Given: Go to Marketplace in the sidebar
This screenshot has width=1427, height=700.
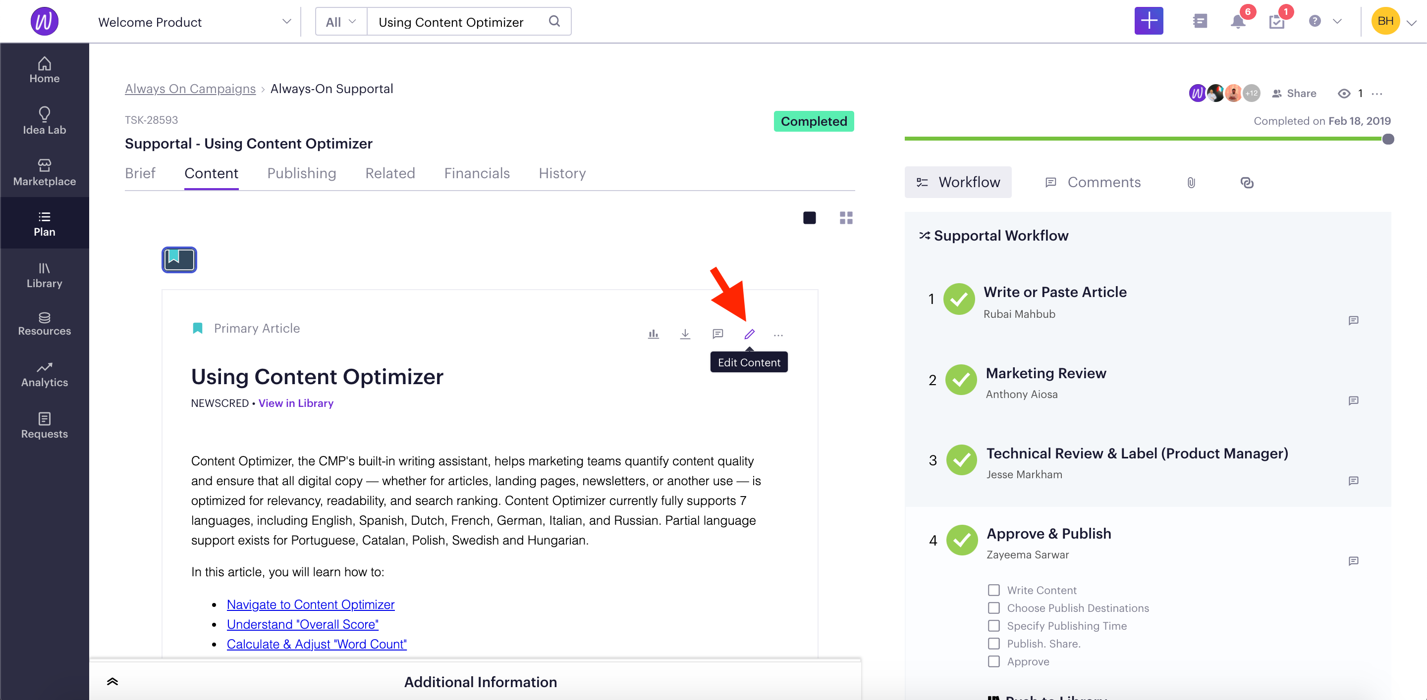Looking at the screenshot, I should 44,173.
